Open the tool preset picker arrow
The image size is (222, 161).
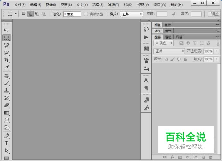pyautogui.click(x=16, y=14)
